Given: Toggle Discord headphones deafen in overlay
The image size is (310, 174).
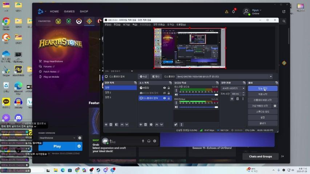Looking at the screenshot, I should tap(149, 141).
